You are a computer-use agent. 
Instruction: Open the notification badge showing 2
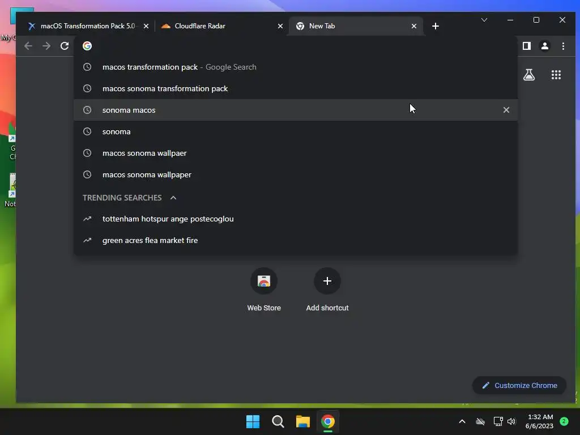564,421
